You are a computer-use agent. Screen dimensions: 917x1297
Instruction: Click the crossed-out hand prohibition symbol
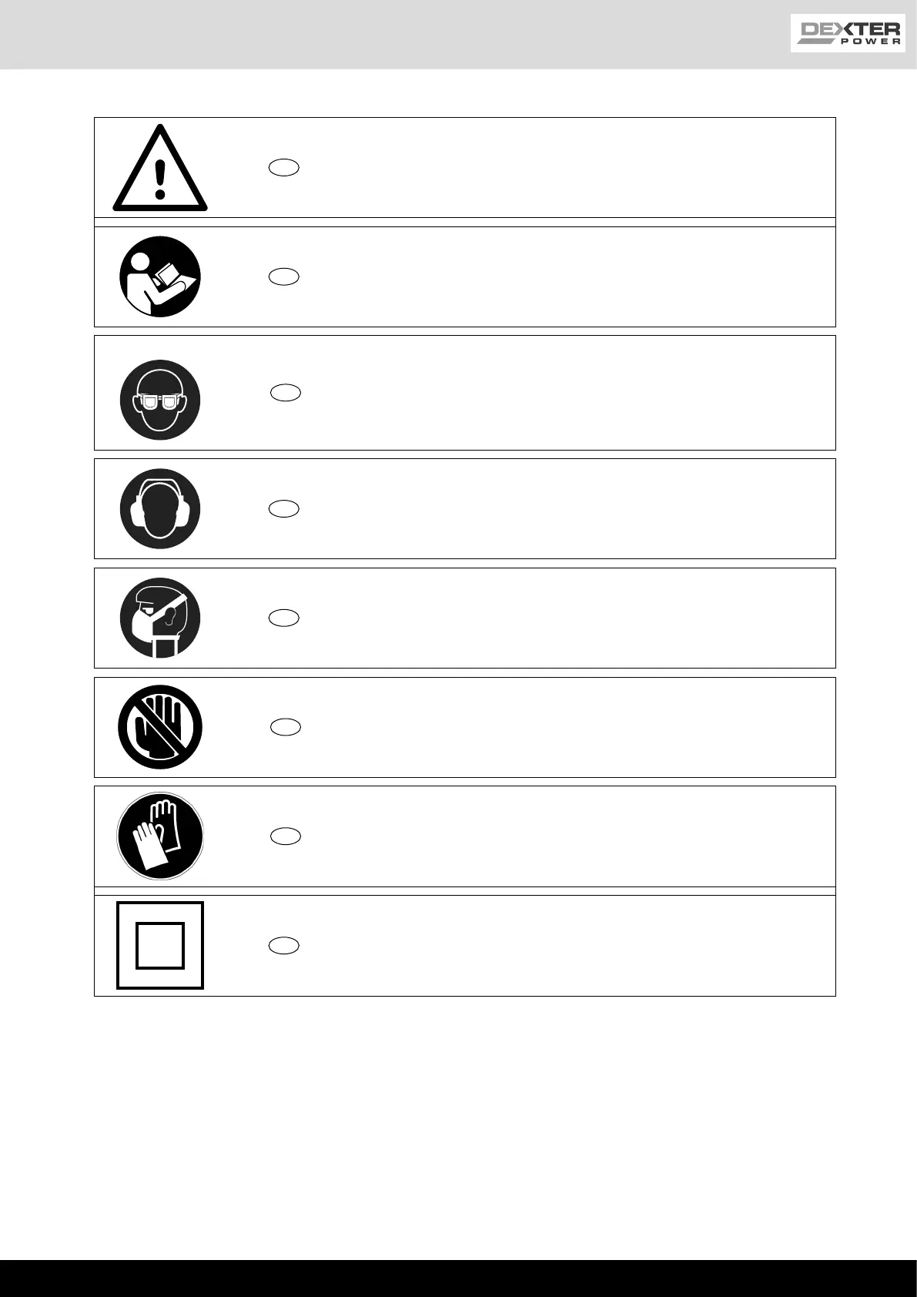pos(160,727)
